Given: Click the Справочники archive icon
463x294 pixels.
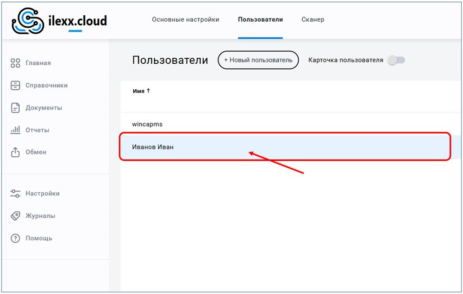Looking at the screenshot, I should (x=15, y=86).
